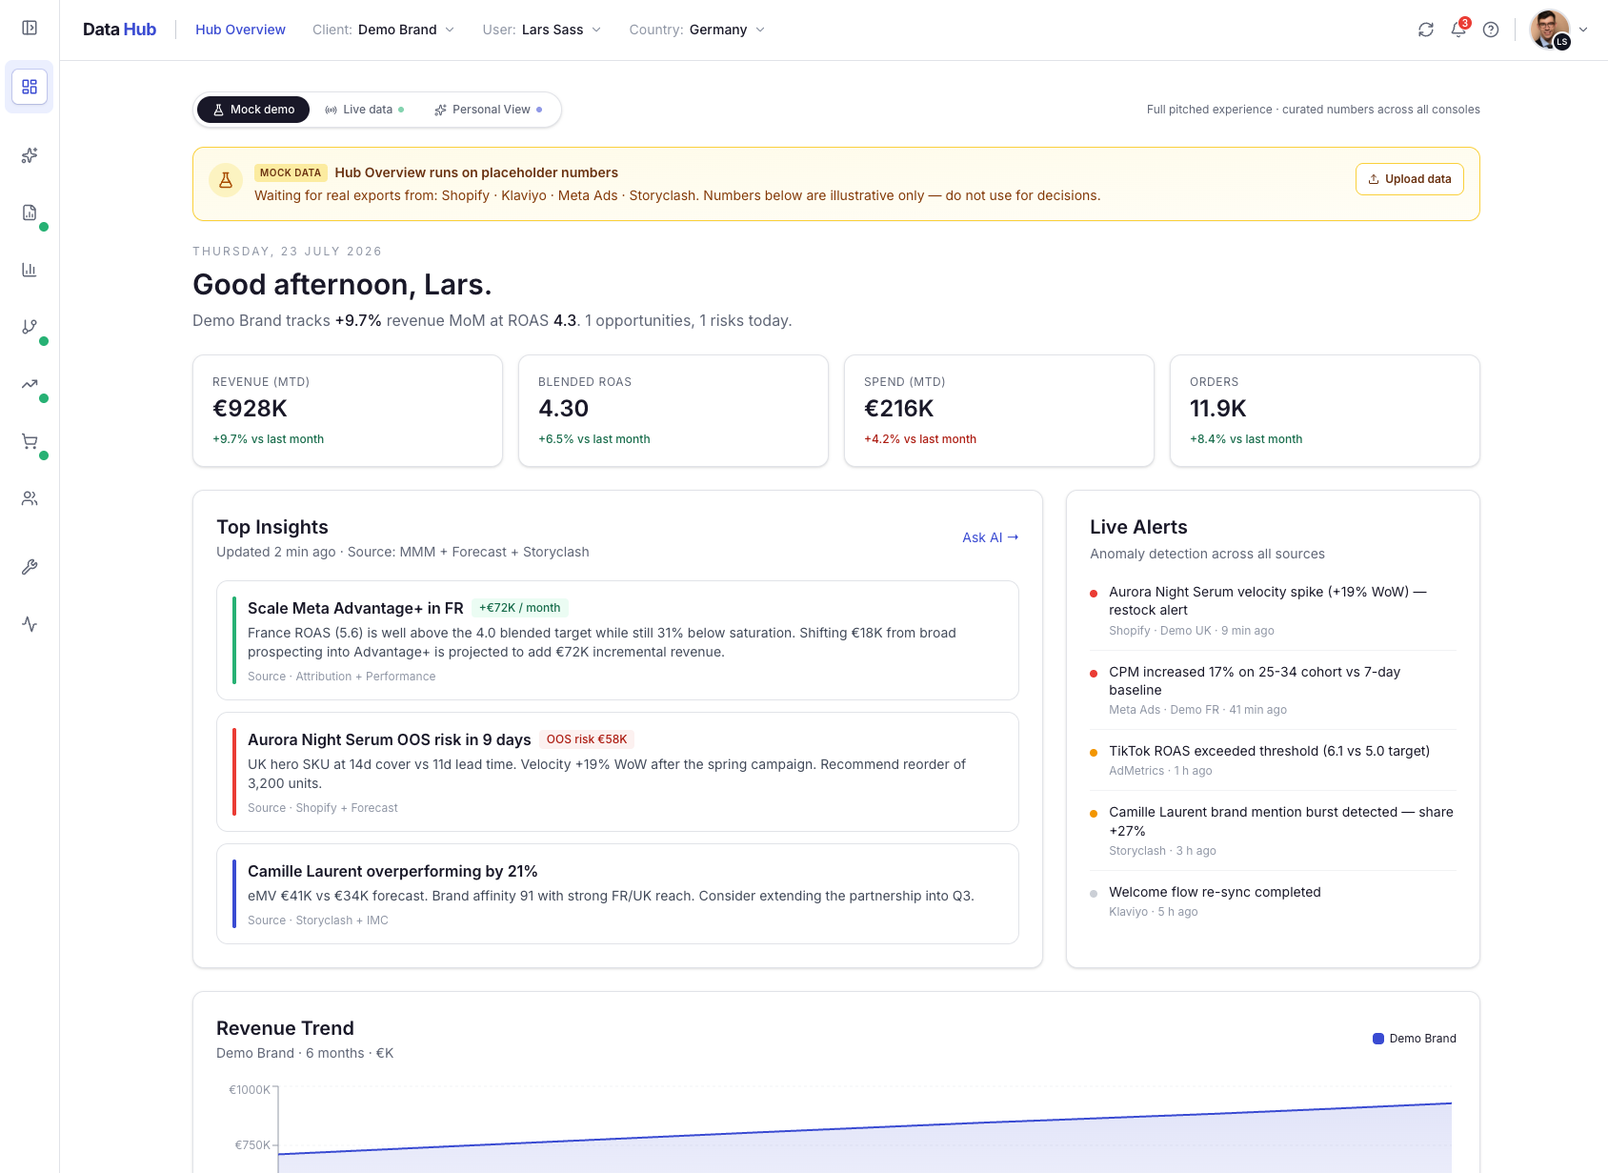
Task: Open the Aurora Night Serum velocity spike alert
Action: click(1273, 611)
